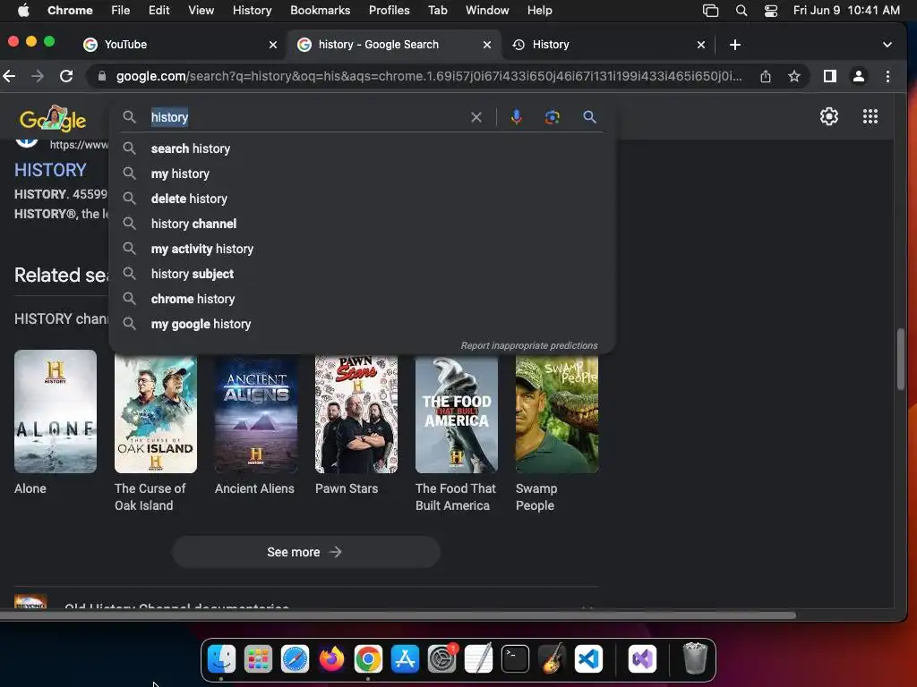Open macOS Control Center icon
This screenshot has width=917, height=687.
771,11
